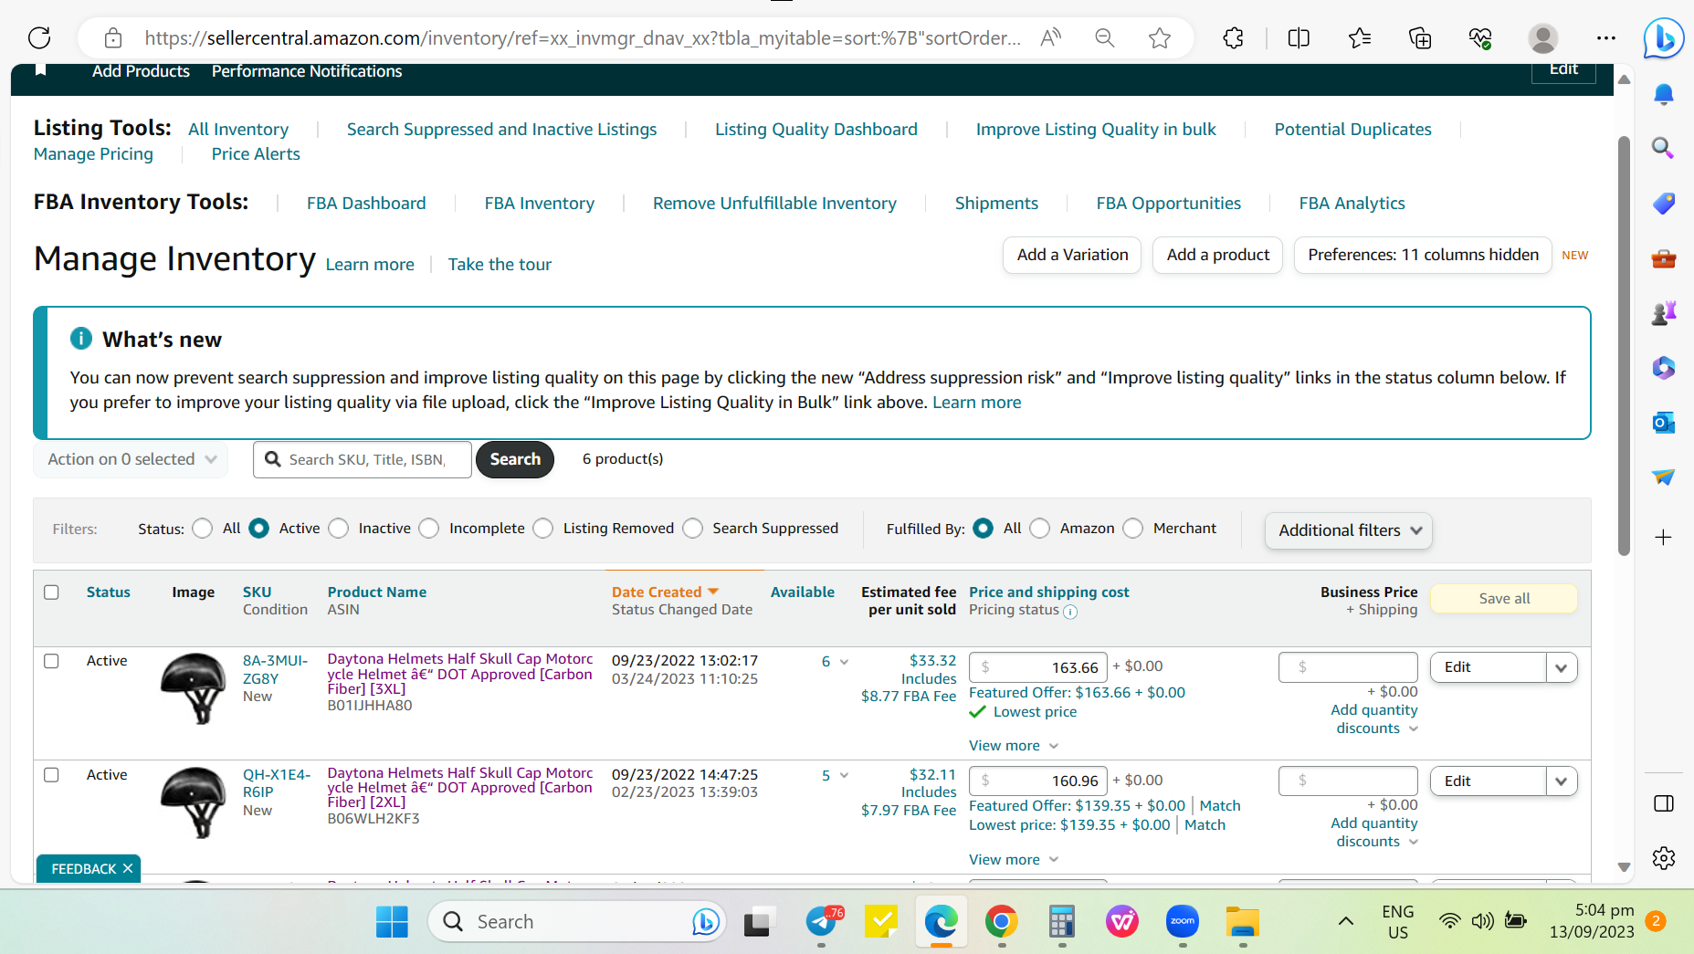Open pricing status info icon
Screen dimensions: 1694x954
(x=1070, y=612)
